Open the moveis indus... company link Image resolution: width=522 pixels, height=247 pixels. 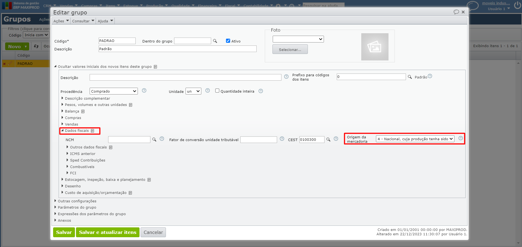[496, 3]
